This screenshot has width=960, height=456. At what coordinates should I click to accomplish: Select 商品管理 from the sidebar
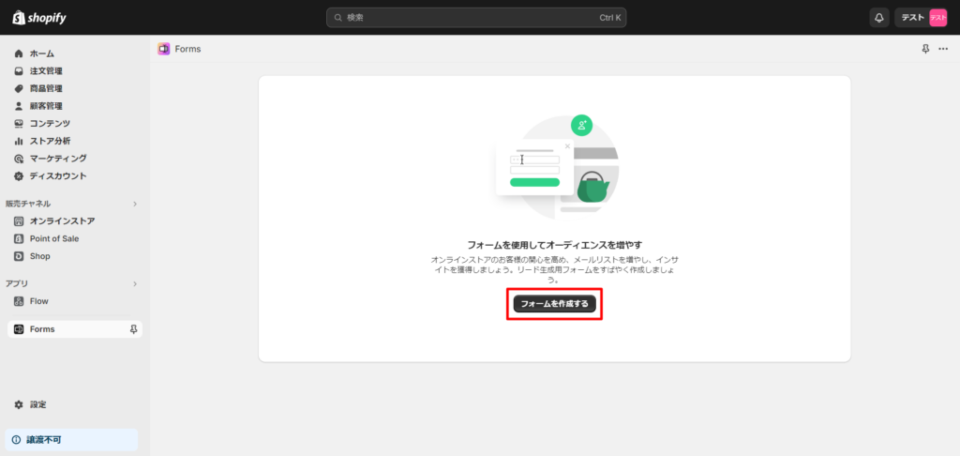46,88
